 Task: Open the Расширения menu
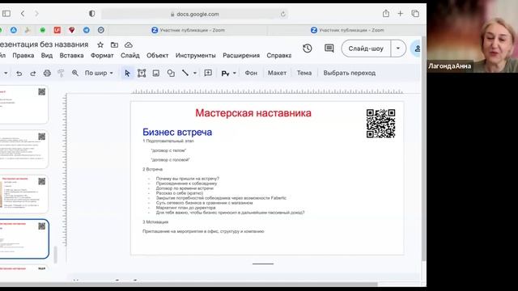click(x=241, y=56)
